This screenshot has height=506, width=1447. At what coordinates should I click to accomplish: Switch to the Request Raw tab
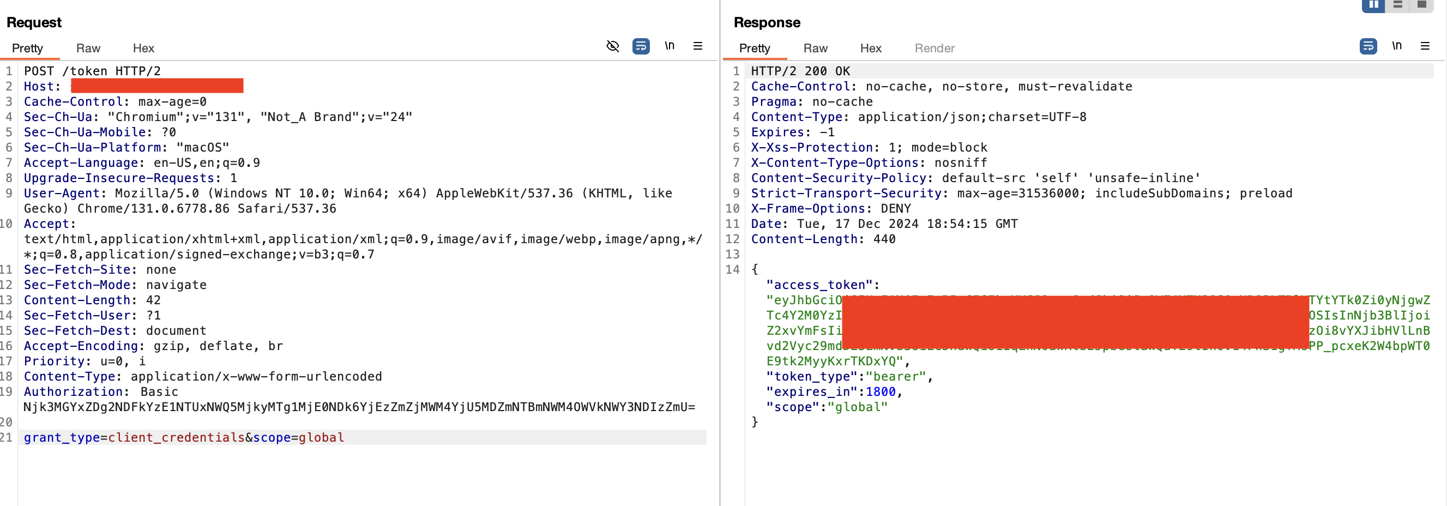[88, 49]
